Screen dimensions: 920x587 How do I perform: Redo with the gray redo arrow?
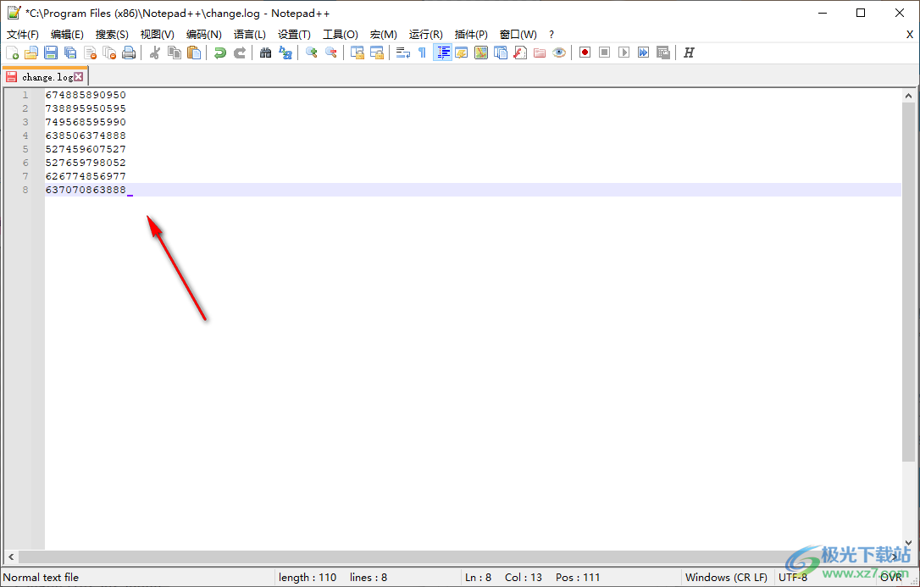click(240, 53)
